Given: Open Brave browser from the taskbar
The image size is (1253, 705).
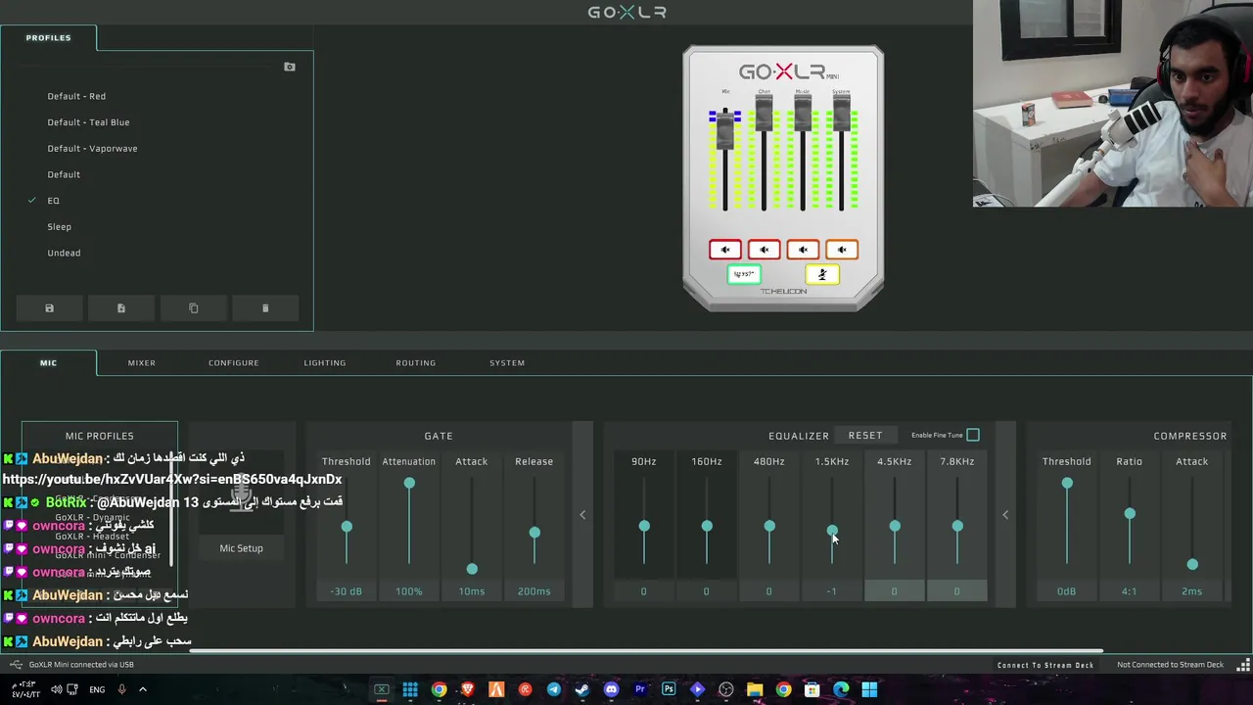Looking at the screenshot, I should coord(468,689).
